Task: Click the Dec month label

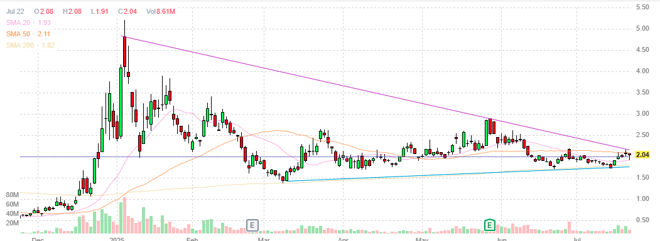Action: point(38,240)
